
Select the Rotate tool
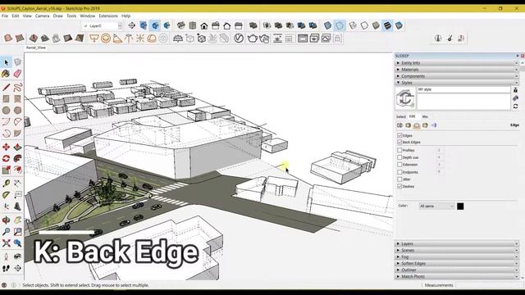click(7, 158)
